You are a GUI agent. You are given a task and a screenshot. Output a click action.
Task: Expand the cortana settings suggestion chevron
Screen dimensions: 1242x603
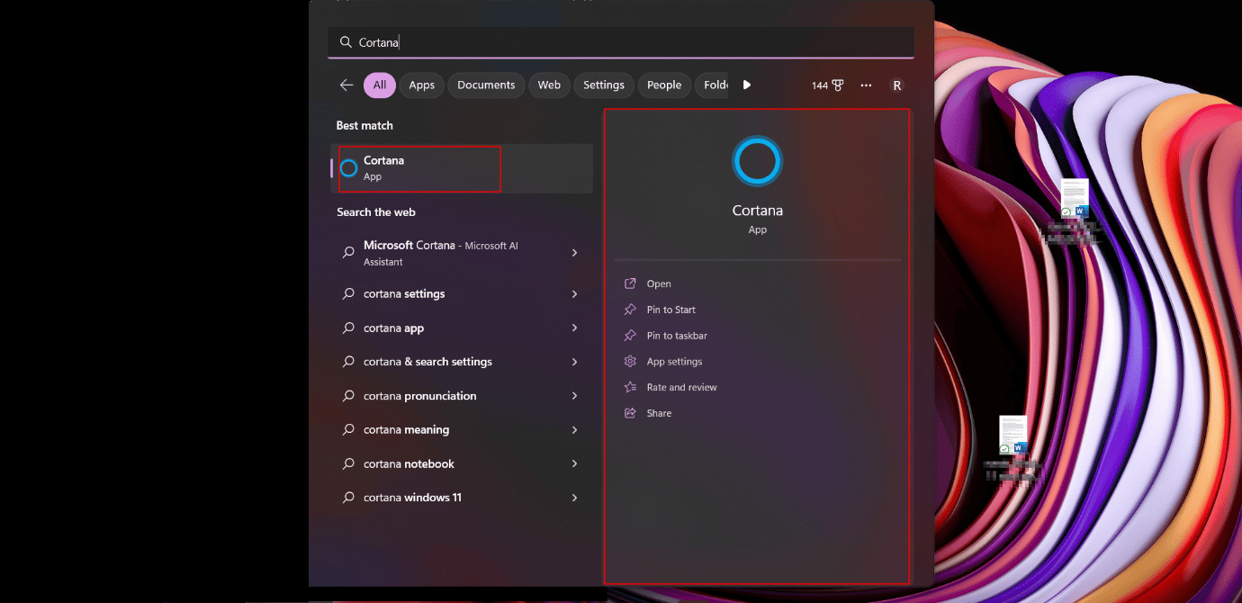[574, 294]
